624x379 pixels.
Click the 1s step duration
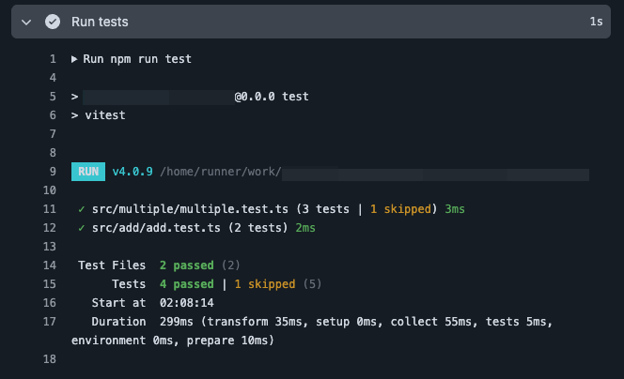596,22
